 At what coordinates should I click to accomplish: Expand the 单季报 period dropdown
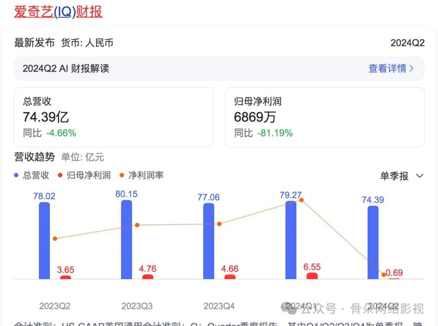click(x=395, y=176)
